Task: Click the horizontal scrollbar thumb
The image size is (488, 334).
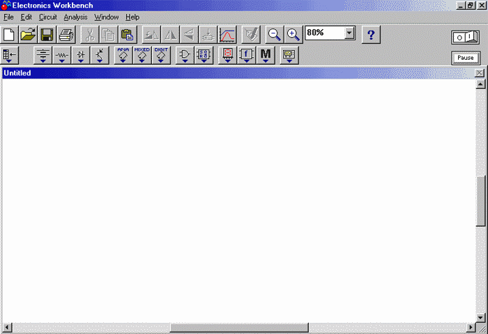Action: (x=239, y=328)
